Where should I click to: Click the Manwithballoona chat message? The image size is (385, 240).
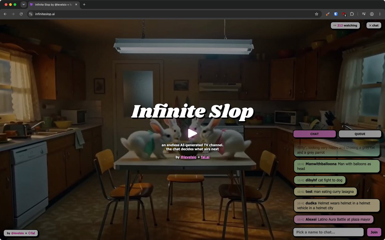337,166
